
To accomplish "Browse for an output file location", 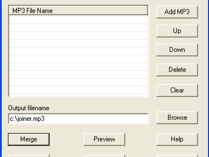I will click(x=177, y=118).
